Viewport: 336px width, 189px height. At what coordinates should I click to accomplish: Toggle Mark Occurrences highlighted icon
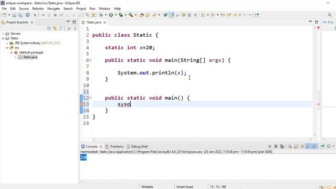(172, 15)
